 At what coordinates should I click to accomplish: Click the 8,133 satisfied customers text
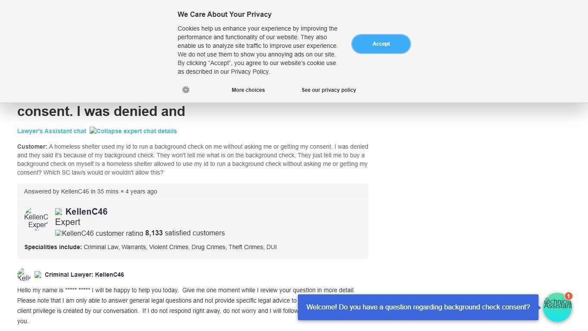tap(185, 233)
